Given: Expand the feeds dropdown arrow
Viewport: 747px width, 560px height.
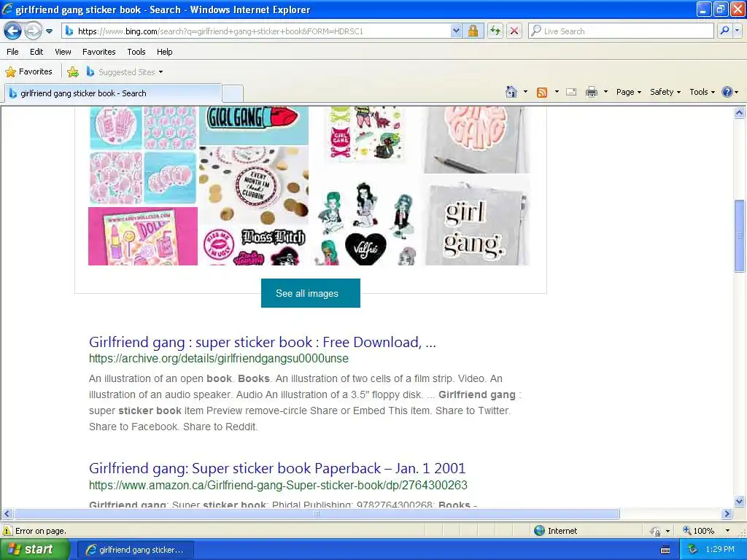Looking at the screenshot, I should click(557, 92).
